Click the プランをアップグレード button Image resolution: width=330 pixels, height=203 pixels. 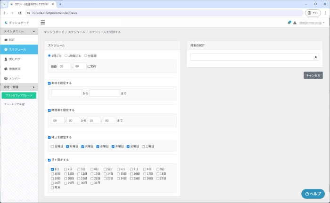click(19, 95)
